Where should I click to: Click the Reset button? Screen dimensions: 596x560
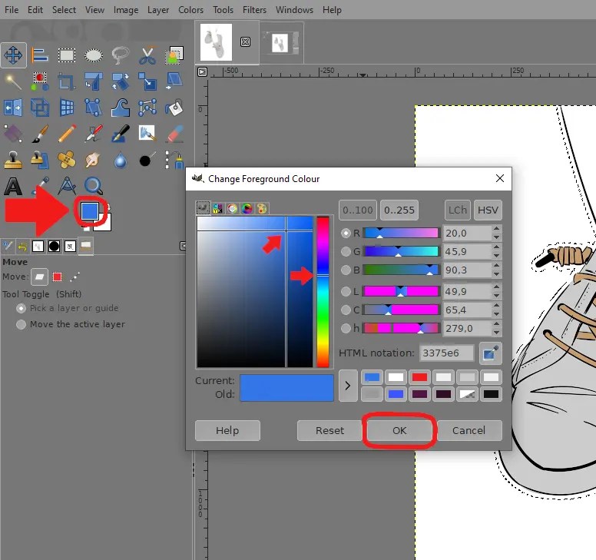click(329, 430)
